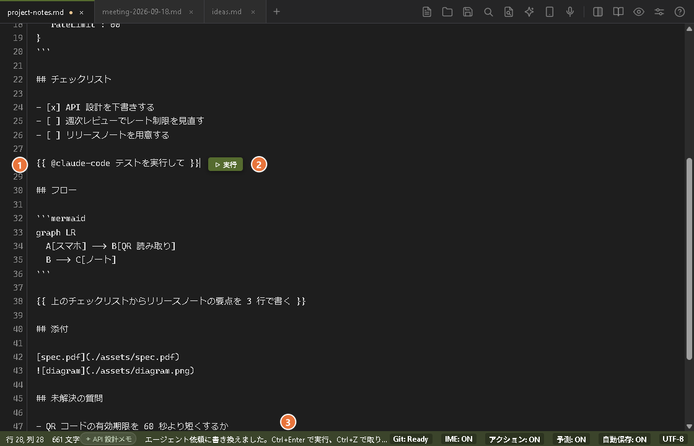The width and height of the screenshot is (694, 446).
Task: Add a new tab with plus icon
Action: coord(276,12)
